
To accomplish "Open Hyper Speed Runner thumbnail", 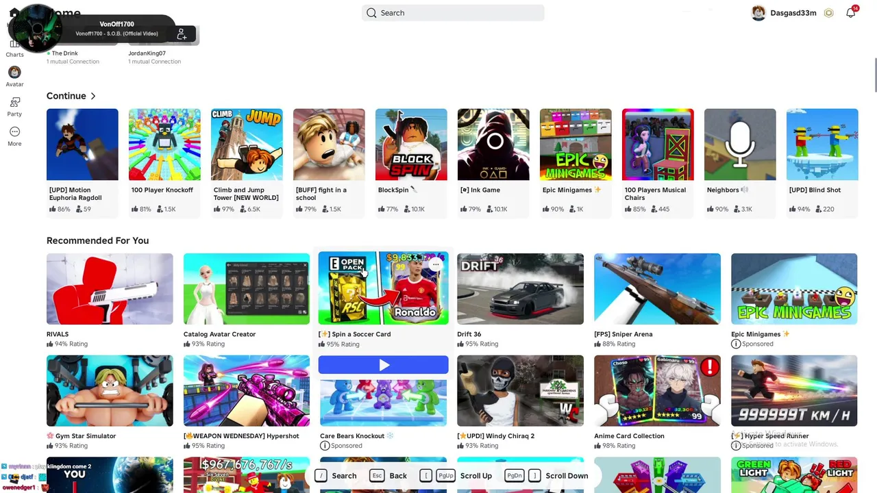I will pos(794,391).
